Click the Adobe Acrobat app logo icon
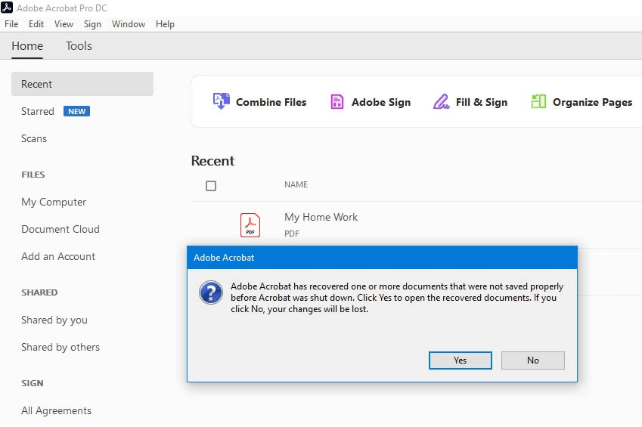This screenshot has height=427, width=642. pyautogui.click(x=7, y=8)
